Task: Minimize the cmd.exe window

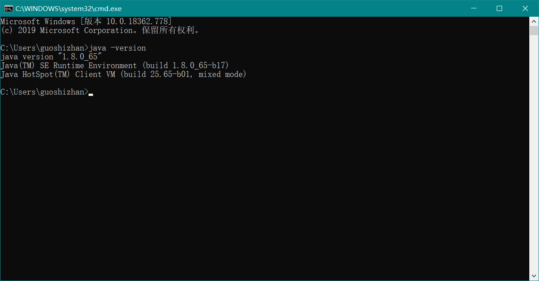Action: coord(474,8)
